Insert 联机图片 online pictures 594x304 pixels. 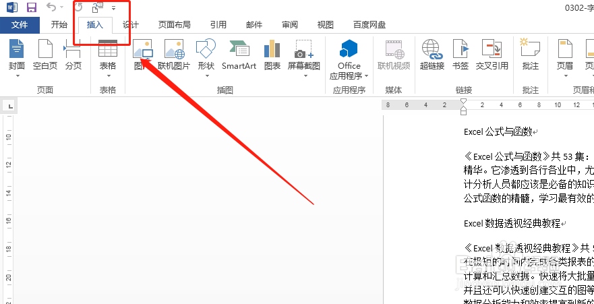coord(174,55)
